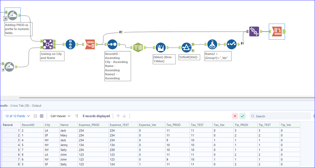Viewport: 315px width, 168px height.
Task: Click the RecordID column header
Action: point(32,125)
